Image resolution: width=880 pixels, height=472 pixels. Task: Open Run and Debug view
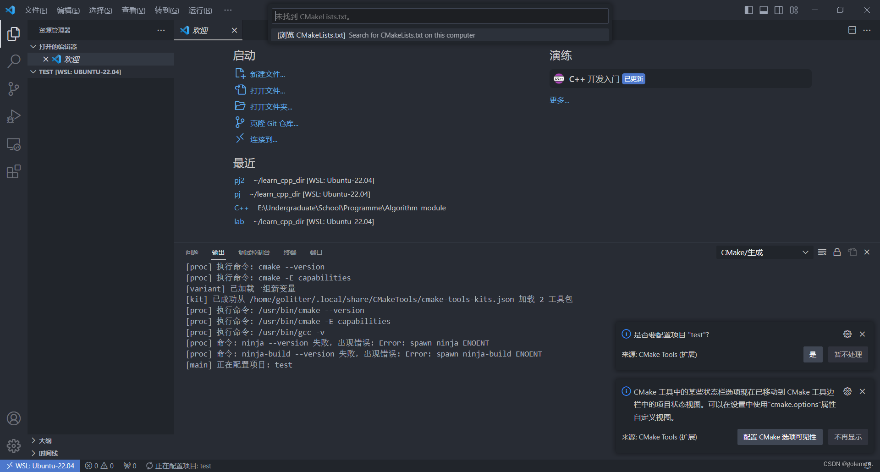point(14,116)
